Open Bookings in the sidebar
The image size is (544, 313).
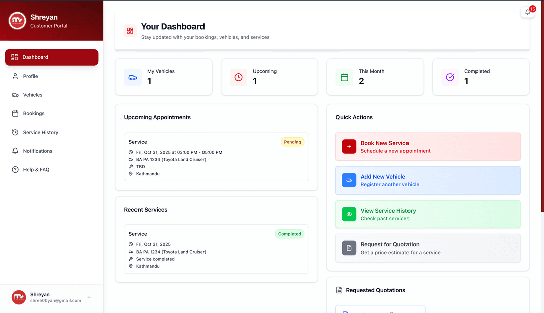coord(33,113)
